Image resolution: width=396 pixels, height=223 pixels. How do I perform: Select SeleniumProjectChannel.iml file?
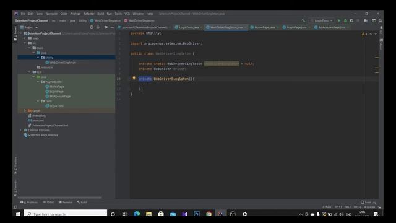(x=48, y=125)
